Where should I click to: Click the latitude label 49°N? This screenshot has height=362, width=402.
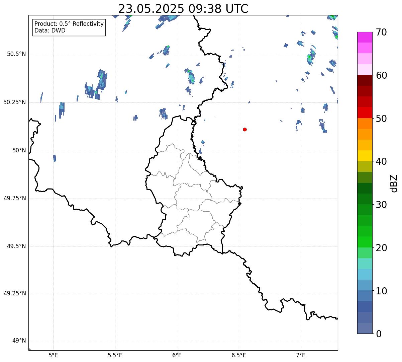coord(19,341)
